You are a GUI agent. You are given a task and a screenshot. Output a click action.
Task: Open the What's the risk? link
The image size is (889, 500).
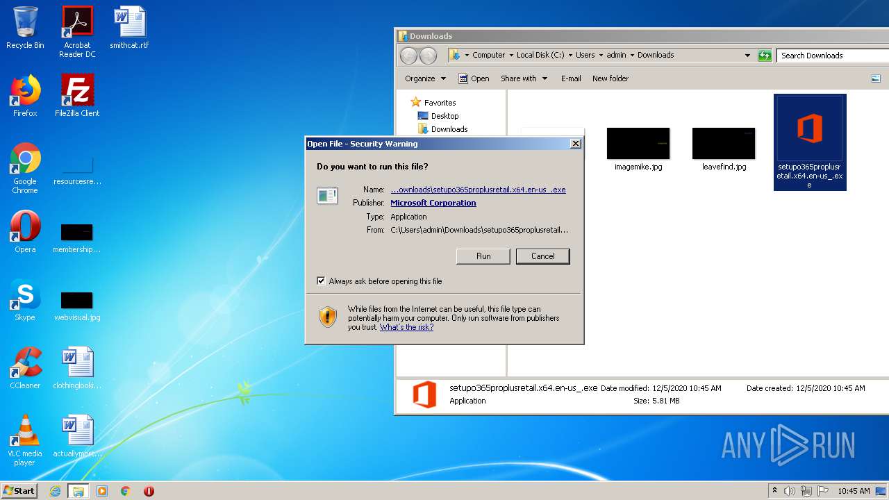coord(406,327)
